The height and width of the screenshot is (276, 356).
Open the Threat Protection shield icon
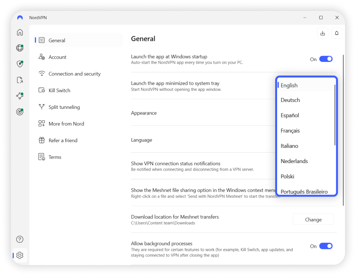[20, 64]
